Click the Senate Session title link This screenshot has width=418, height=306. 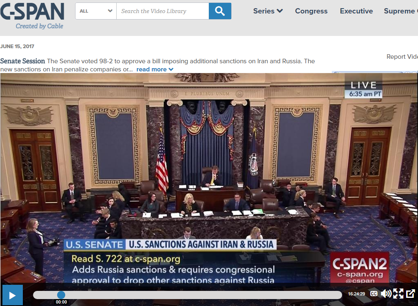pyautogui.click(x=22, y=61)
